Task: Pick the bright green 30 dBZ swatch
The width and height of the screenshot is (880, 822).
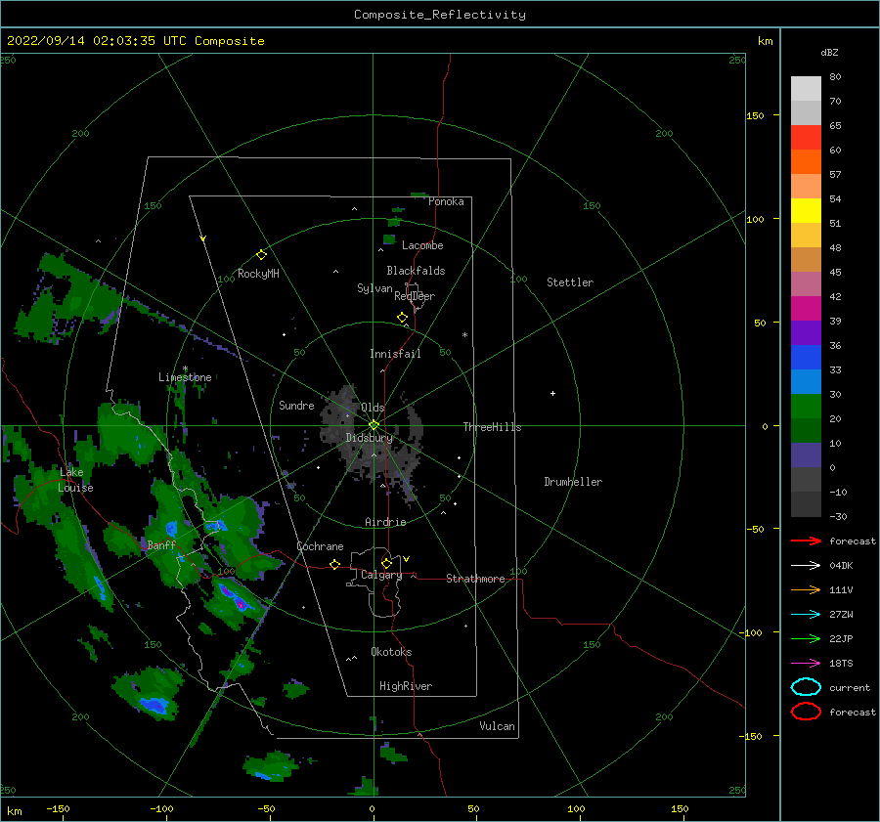Action: point(806,406)
